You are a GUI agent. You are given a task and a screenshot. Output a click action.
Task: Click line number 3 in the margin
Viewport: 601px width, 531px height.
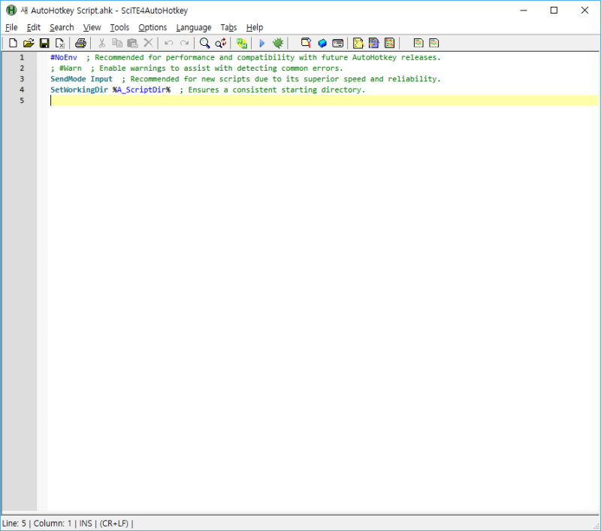22,79
